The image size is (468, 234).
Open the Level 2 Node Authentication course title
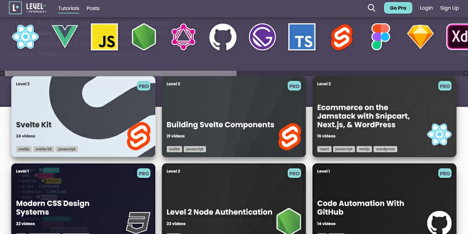(x=219, y=212)
